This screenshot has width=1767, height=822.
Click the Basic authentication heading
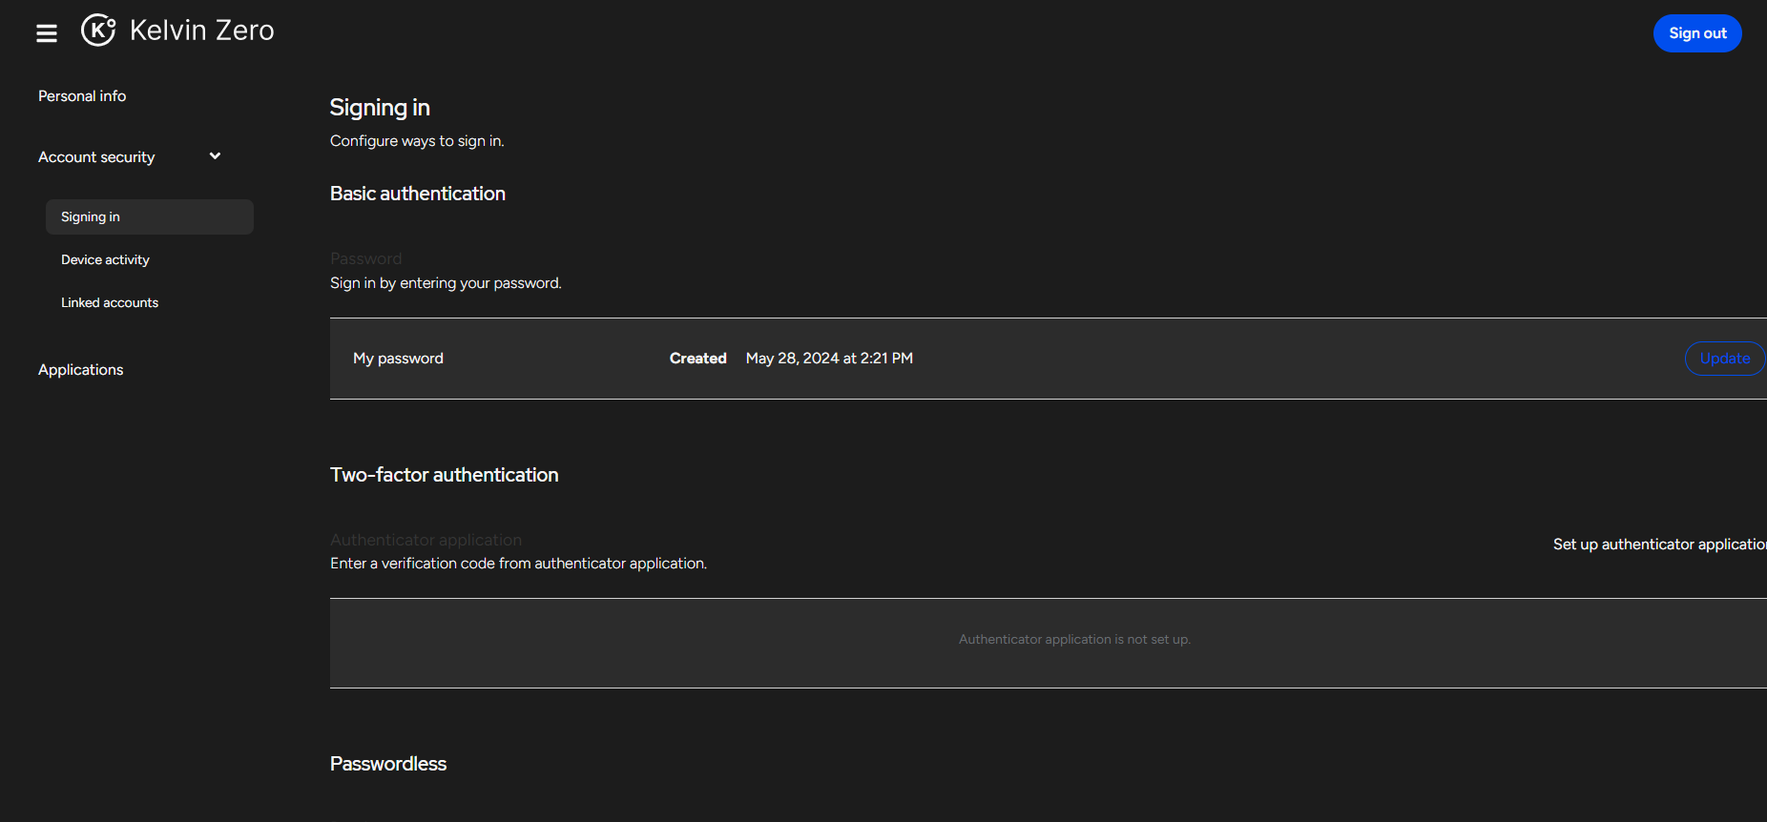point(418,194)
